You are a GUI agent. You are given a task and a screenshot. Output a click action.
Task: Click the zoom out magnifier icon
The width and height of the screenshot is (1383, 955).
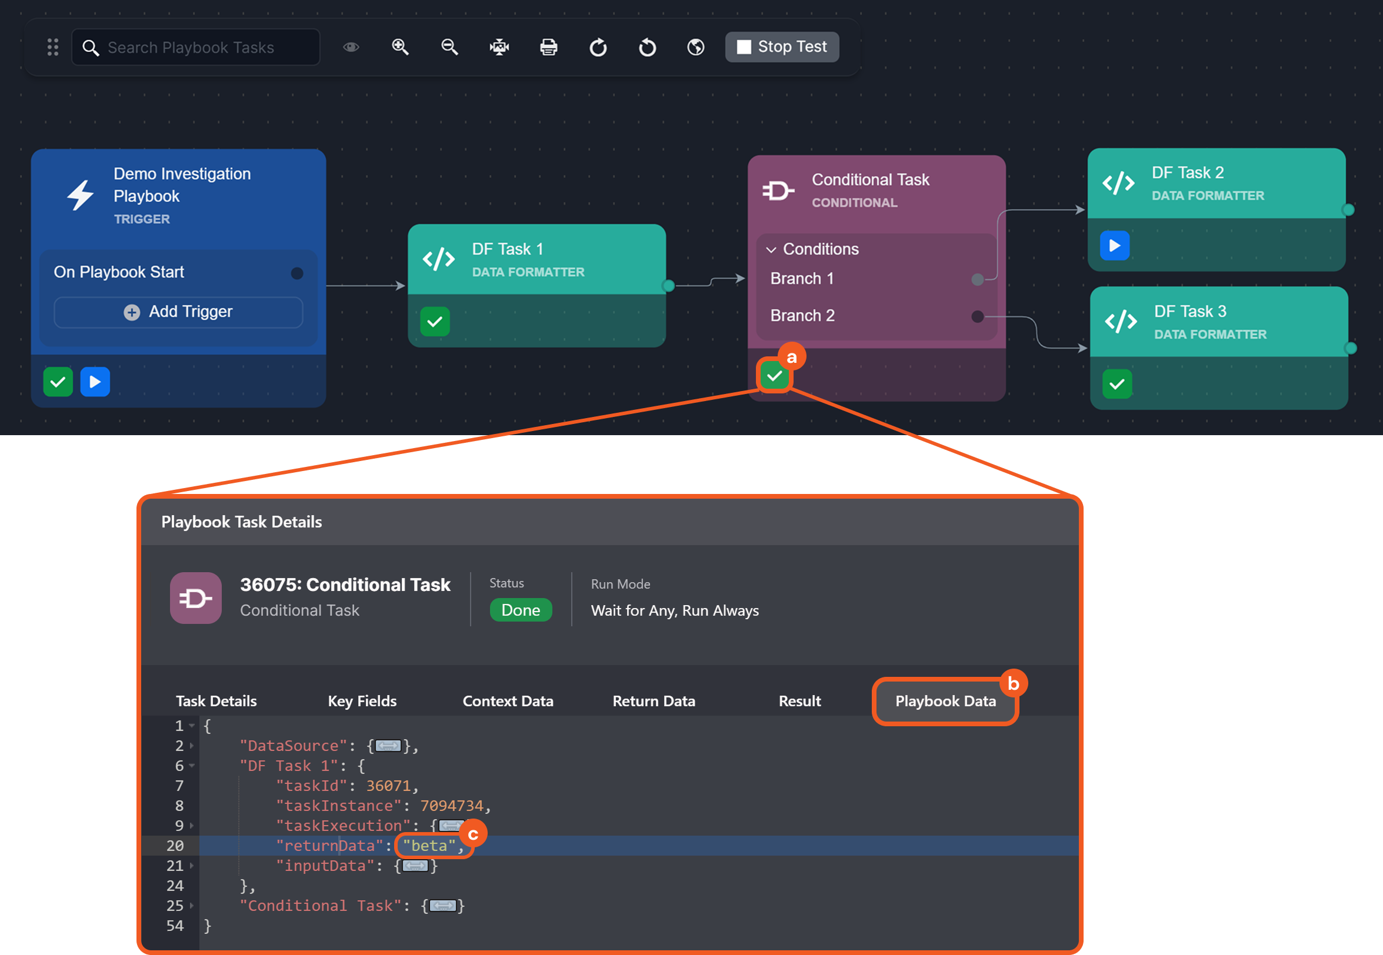point(449,46)
